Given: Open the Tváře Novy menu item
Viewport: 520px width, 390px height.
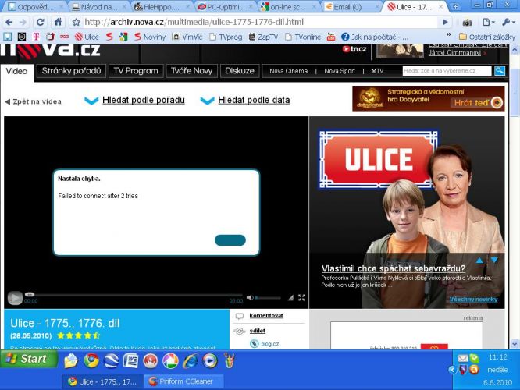Looking at the screenshot, I should [x=191, y=71].
